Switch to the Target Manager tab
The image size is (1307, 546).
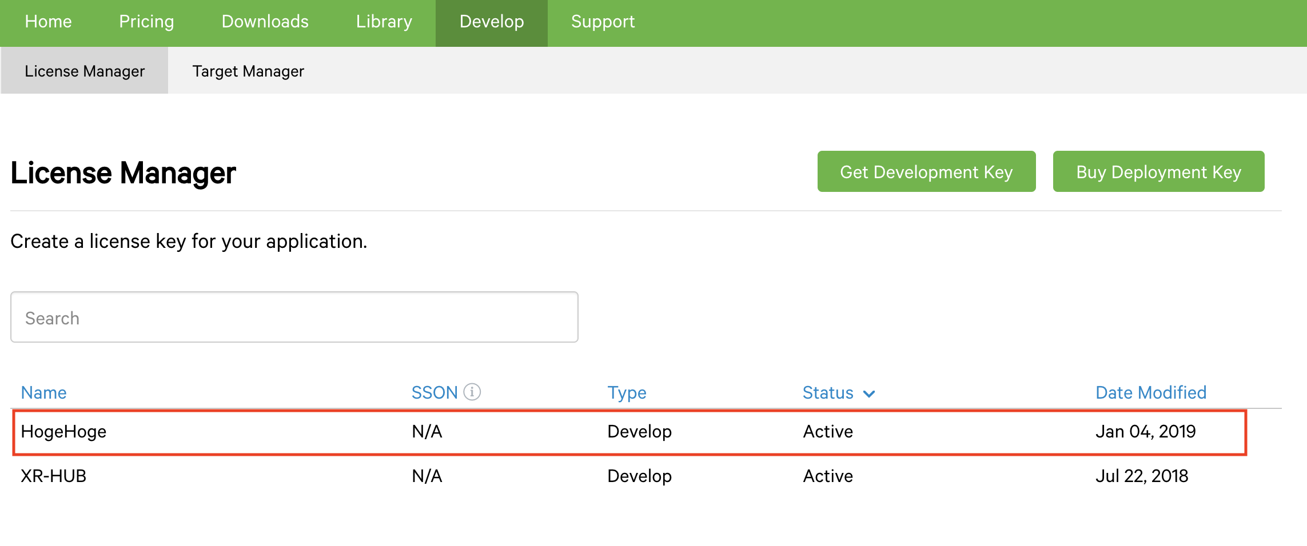coord(248,71)
